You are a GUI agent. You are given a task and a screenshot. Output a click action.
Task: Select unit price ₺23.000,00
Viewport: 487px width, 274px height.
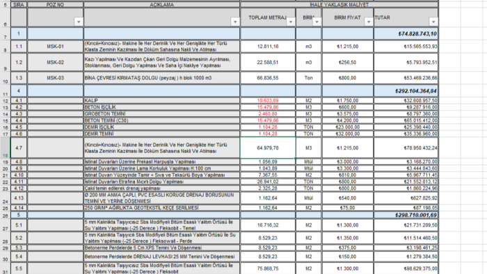348,127
